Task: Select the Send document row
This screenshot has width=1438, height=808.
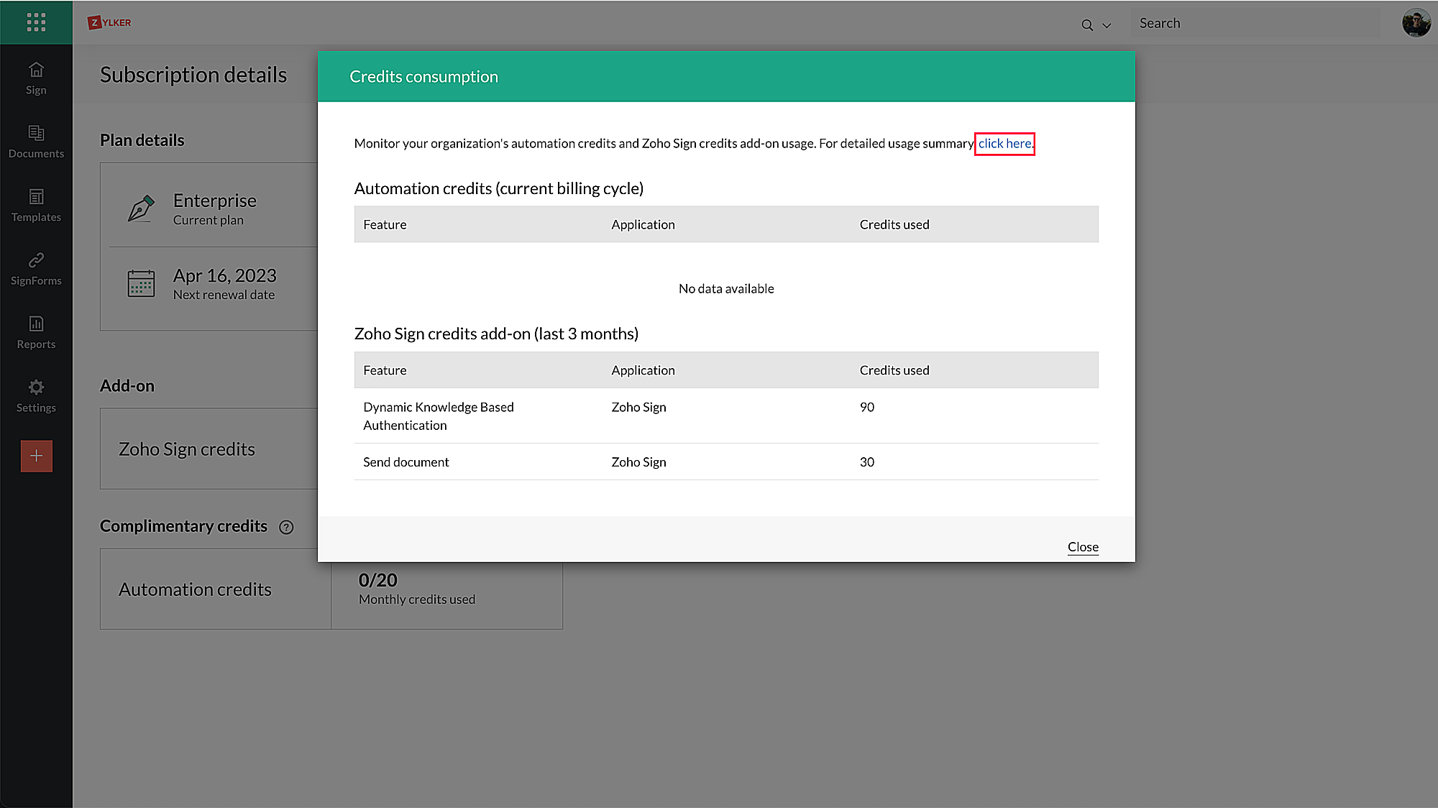Action: click(x=406, y=462)
